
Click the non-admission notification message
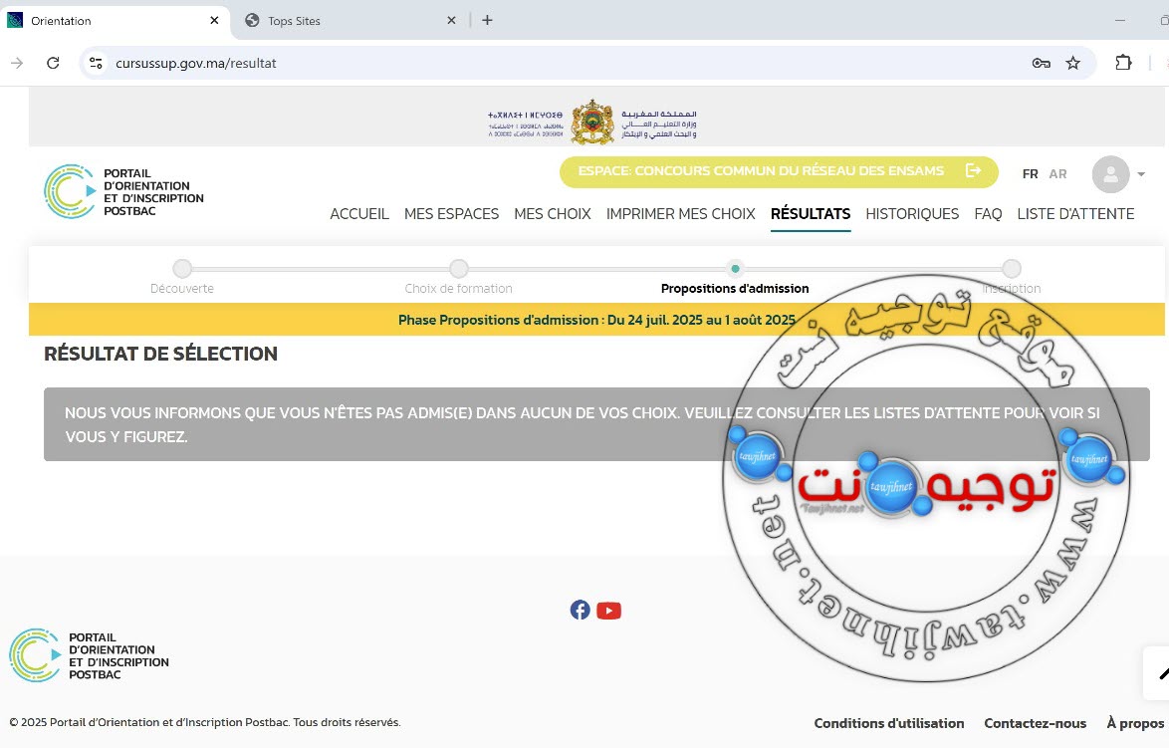point(596,424)
